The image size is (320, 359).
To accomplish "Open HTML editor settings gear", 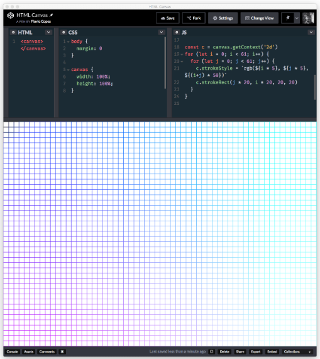I will [13, 32].
